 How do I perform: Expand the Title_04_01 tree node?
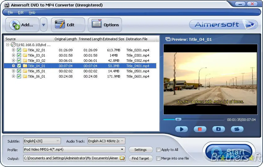point(13,66)
